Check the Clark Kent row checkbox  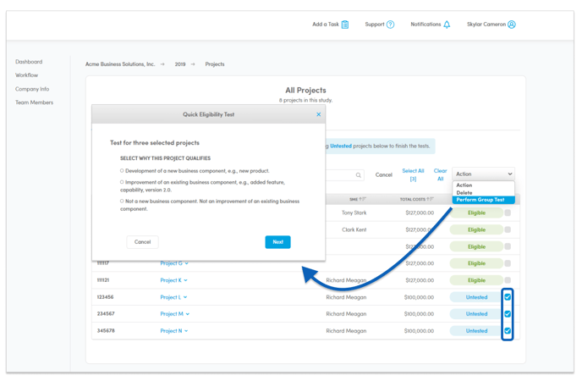click(x=508, y=229)
